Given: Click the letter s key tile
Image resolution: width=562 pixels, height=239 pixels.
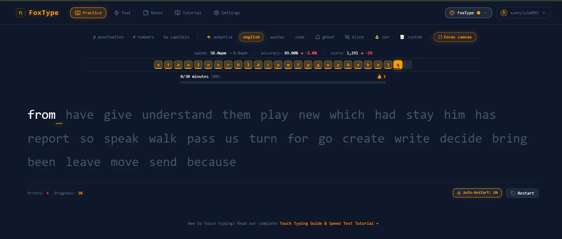Looking at the screenshot, I should pos(218,65).
